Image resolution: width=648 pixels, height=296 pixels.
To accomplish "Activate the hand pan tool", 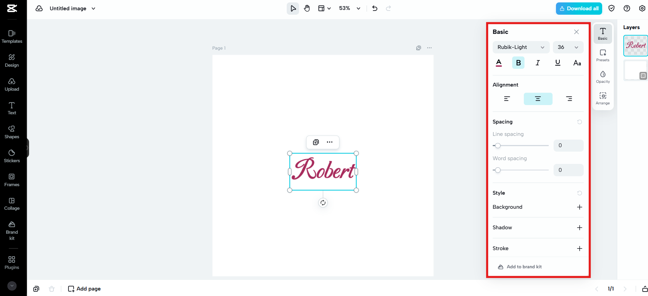I will point(307,9).
